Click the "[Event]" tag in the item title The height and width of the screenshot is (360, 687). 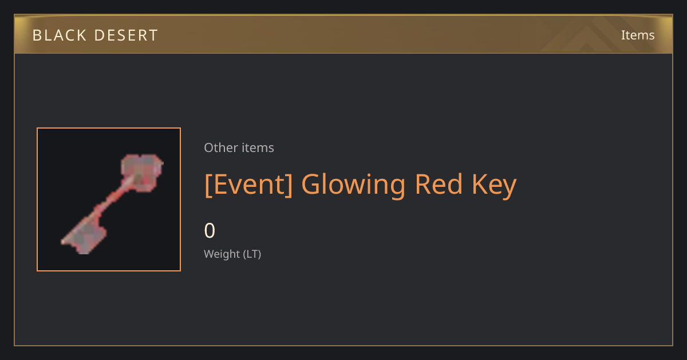248,185
